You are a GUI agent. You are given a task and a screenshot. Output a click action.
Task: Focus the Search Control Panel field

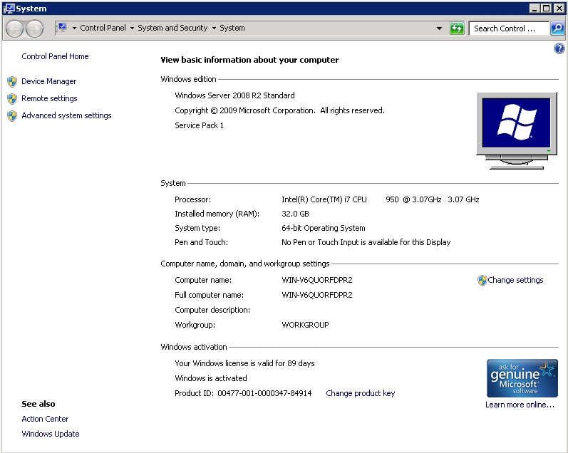coord(509,28)
